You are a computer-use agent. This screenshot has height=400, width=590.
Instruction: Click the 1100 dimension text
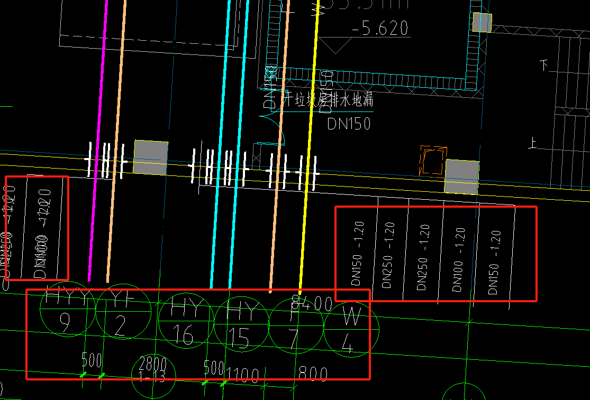243,375
